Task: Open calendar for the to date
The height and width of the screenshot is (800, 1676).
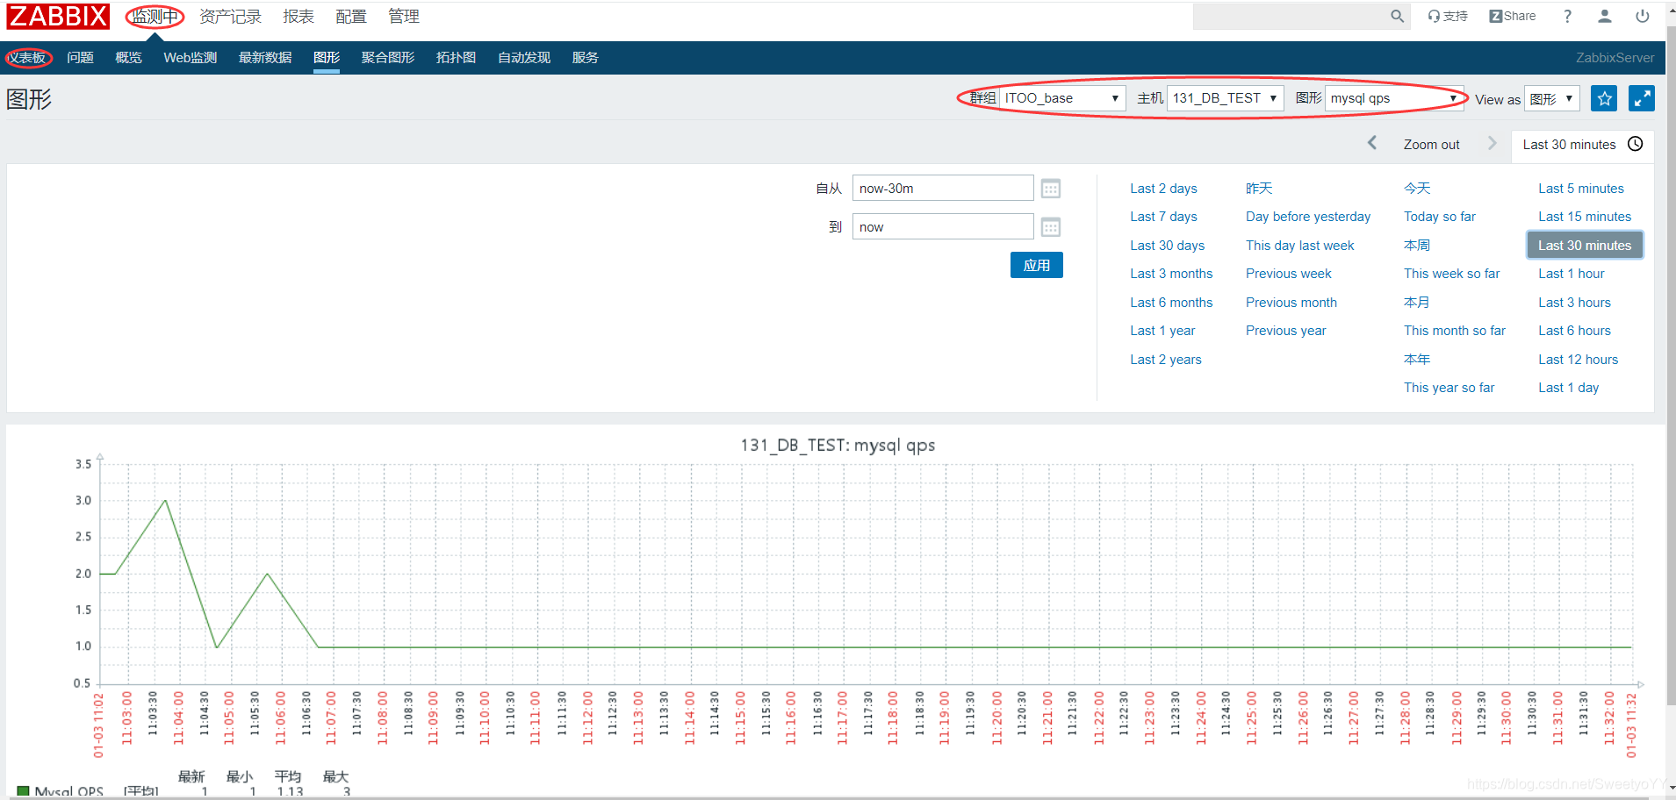Action: pyautogui.click(x=1051, y=227)
